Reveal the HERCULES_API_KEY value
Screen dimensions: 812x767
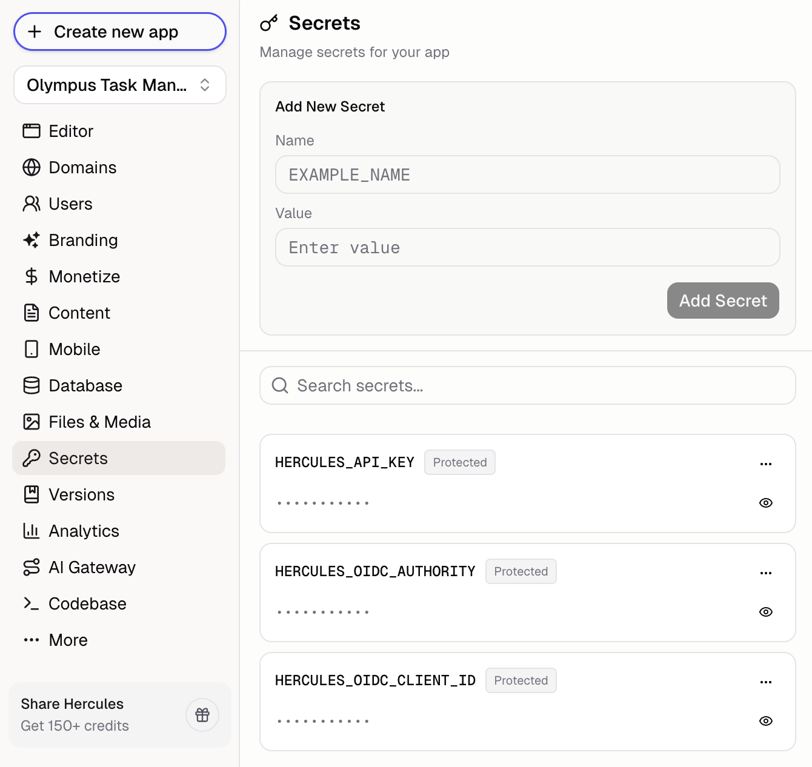tap(765, 502)
